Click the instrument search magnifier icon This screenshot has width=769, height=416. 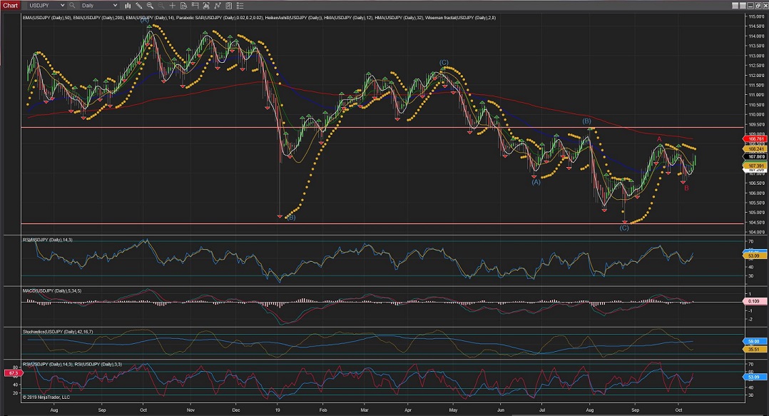(72, 5)
